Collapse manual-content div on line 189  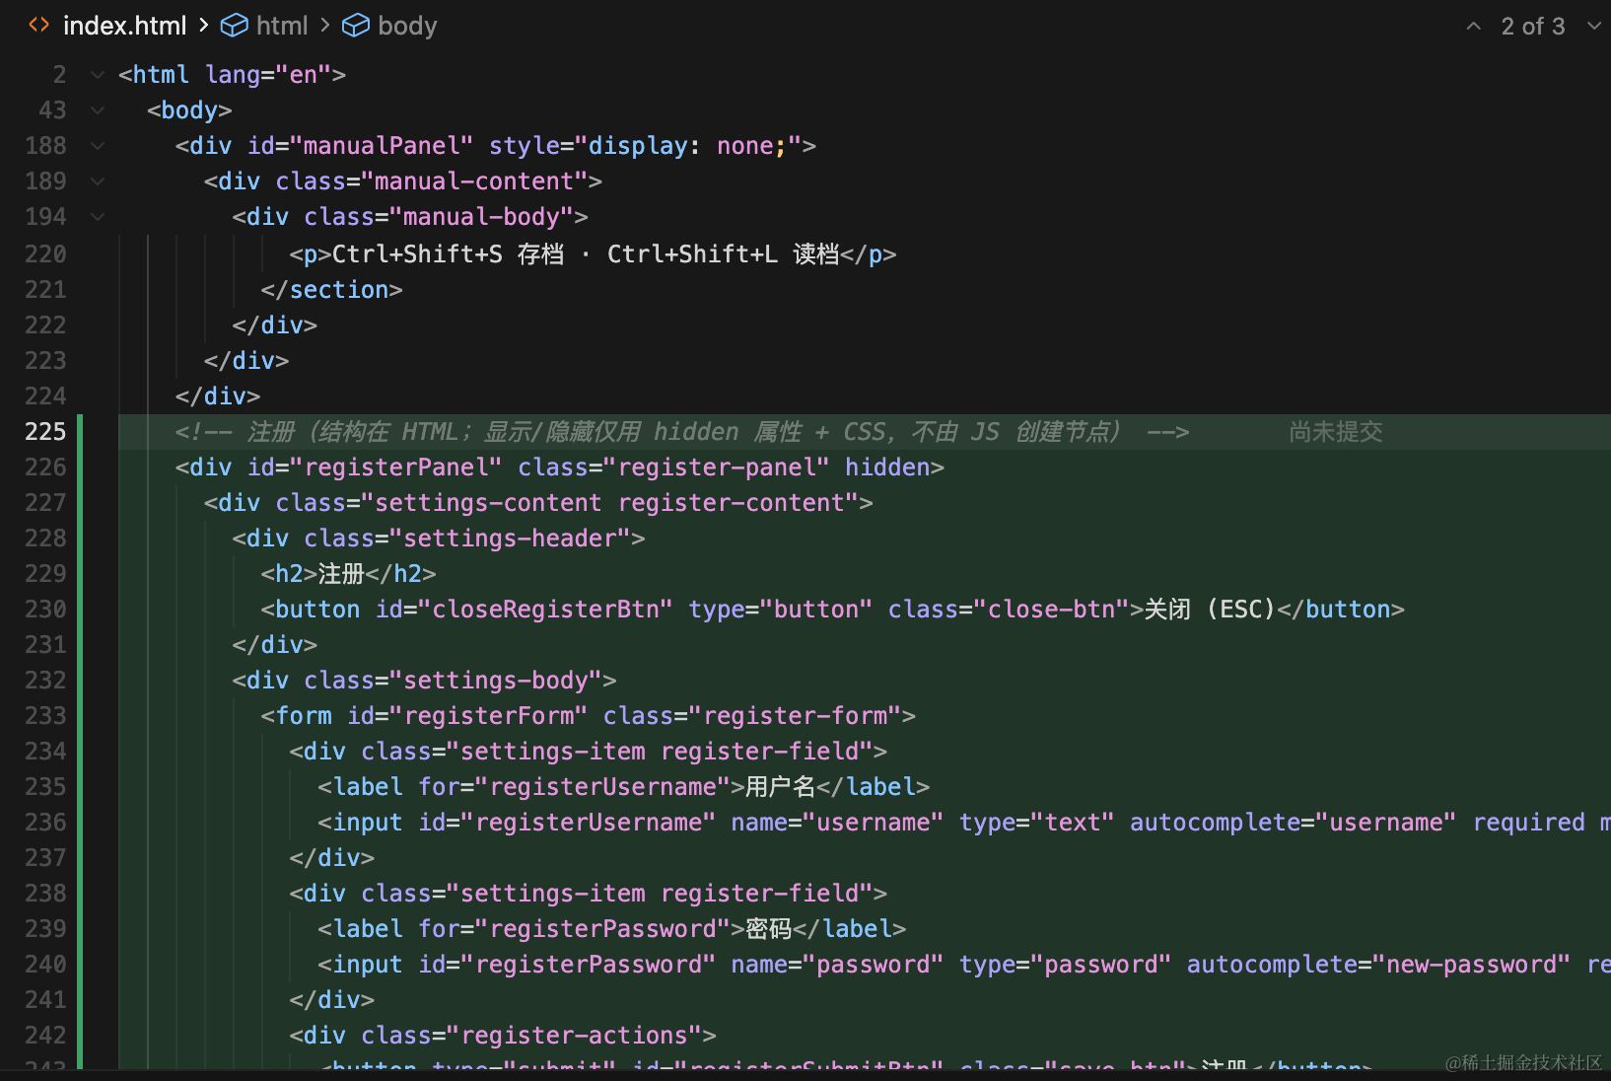97,181
